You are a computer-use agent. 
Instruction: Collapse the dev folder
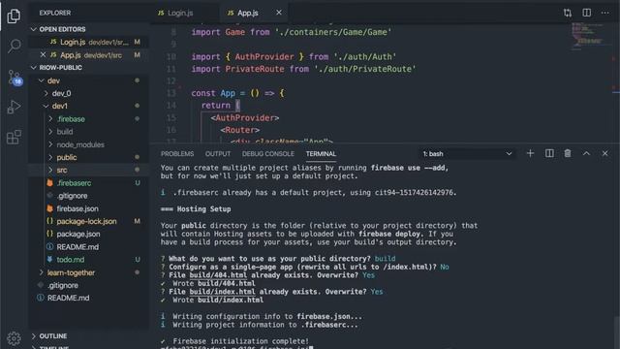[x=41, y=80]
